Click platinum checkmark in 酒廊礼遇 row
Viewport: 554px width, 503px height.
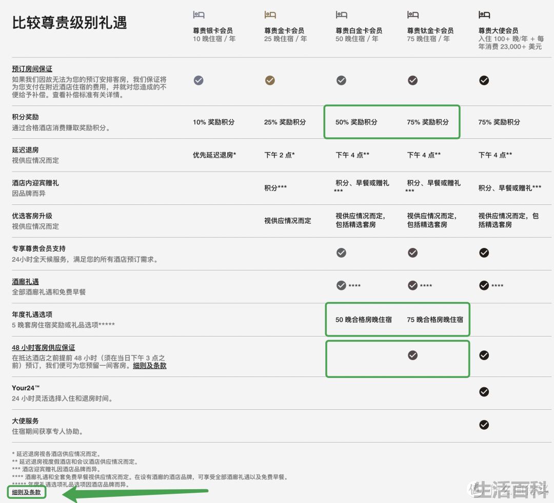coord(341,285)
